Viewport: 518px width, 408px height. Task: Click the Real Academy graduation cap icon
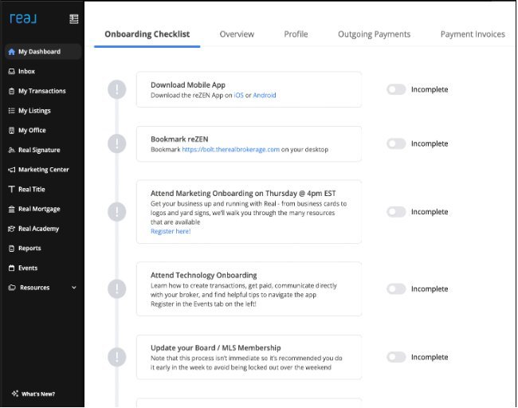click(x=12, y=229)
